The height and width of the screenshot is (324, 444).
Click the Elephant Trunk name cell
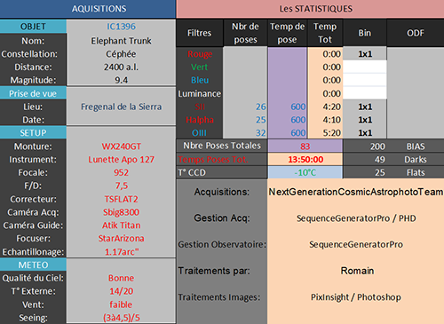(x=121, y=41)
